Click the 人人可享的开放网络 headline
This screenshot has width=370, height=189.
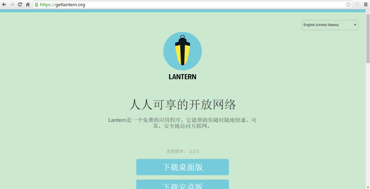click(x=183, y=105)
